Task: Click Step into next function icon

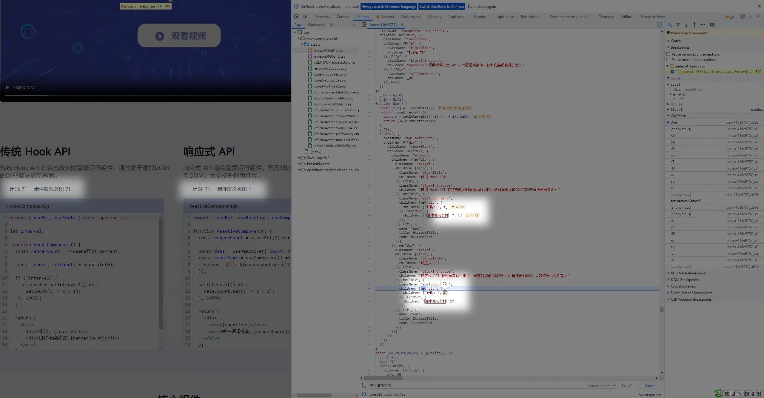Action: [x=686, y=25]
